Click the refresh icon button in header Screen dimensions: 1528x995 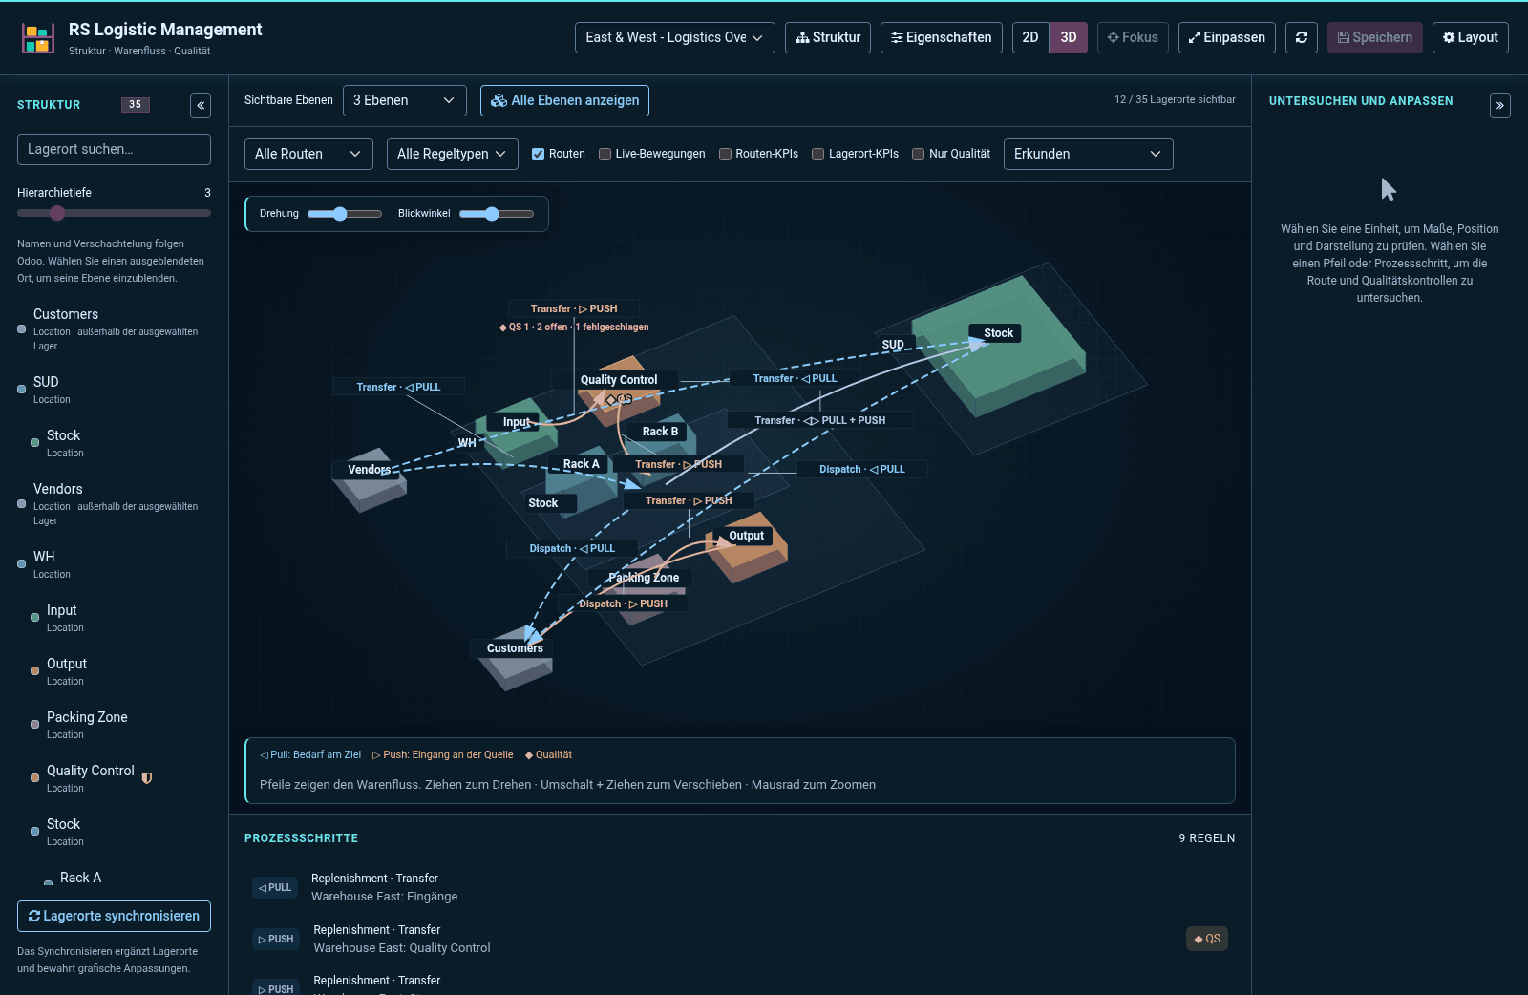1302,37
